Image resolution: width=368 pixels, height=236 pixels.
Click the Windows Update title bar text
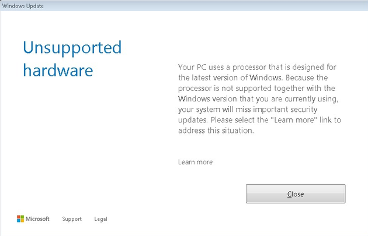coord(22,5)
